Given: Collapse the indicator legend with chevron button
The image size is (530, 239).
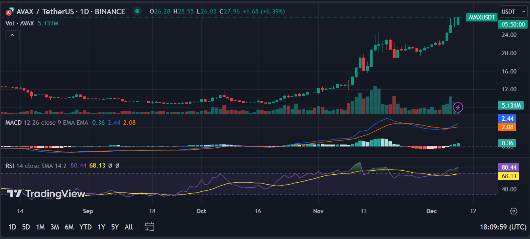Looking at the screenshot, I should coord(12,35).
